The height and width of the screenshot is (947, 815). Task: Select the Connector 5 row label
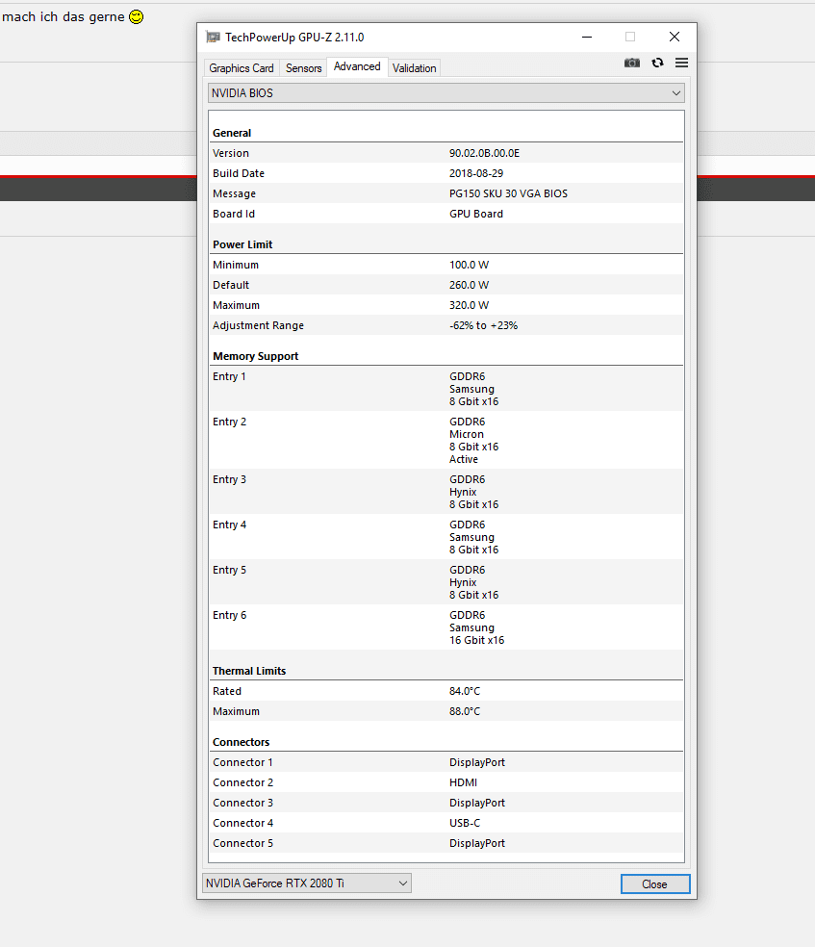(x=242, y=844)
